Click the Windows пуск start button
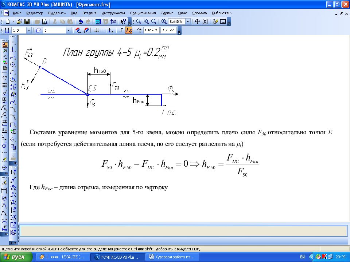350x262 pixels. pos(14,257)
